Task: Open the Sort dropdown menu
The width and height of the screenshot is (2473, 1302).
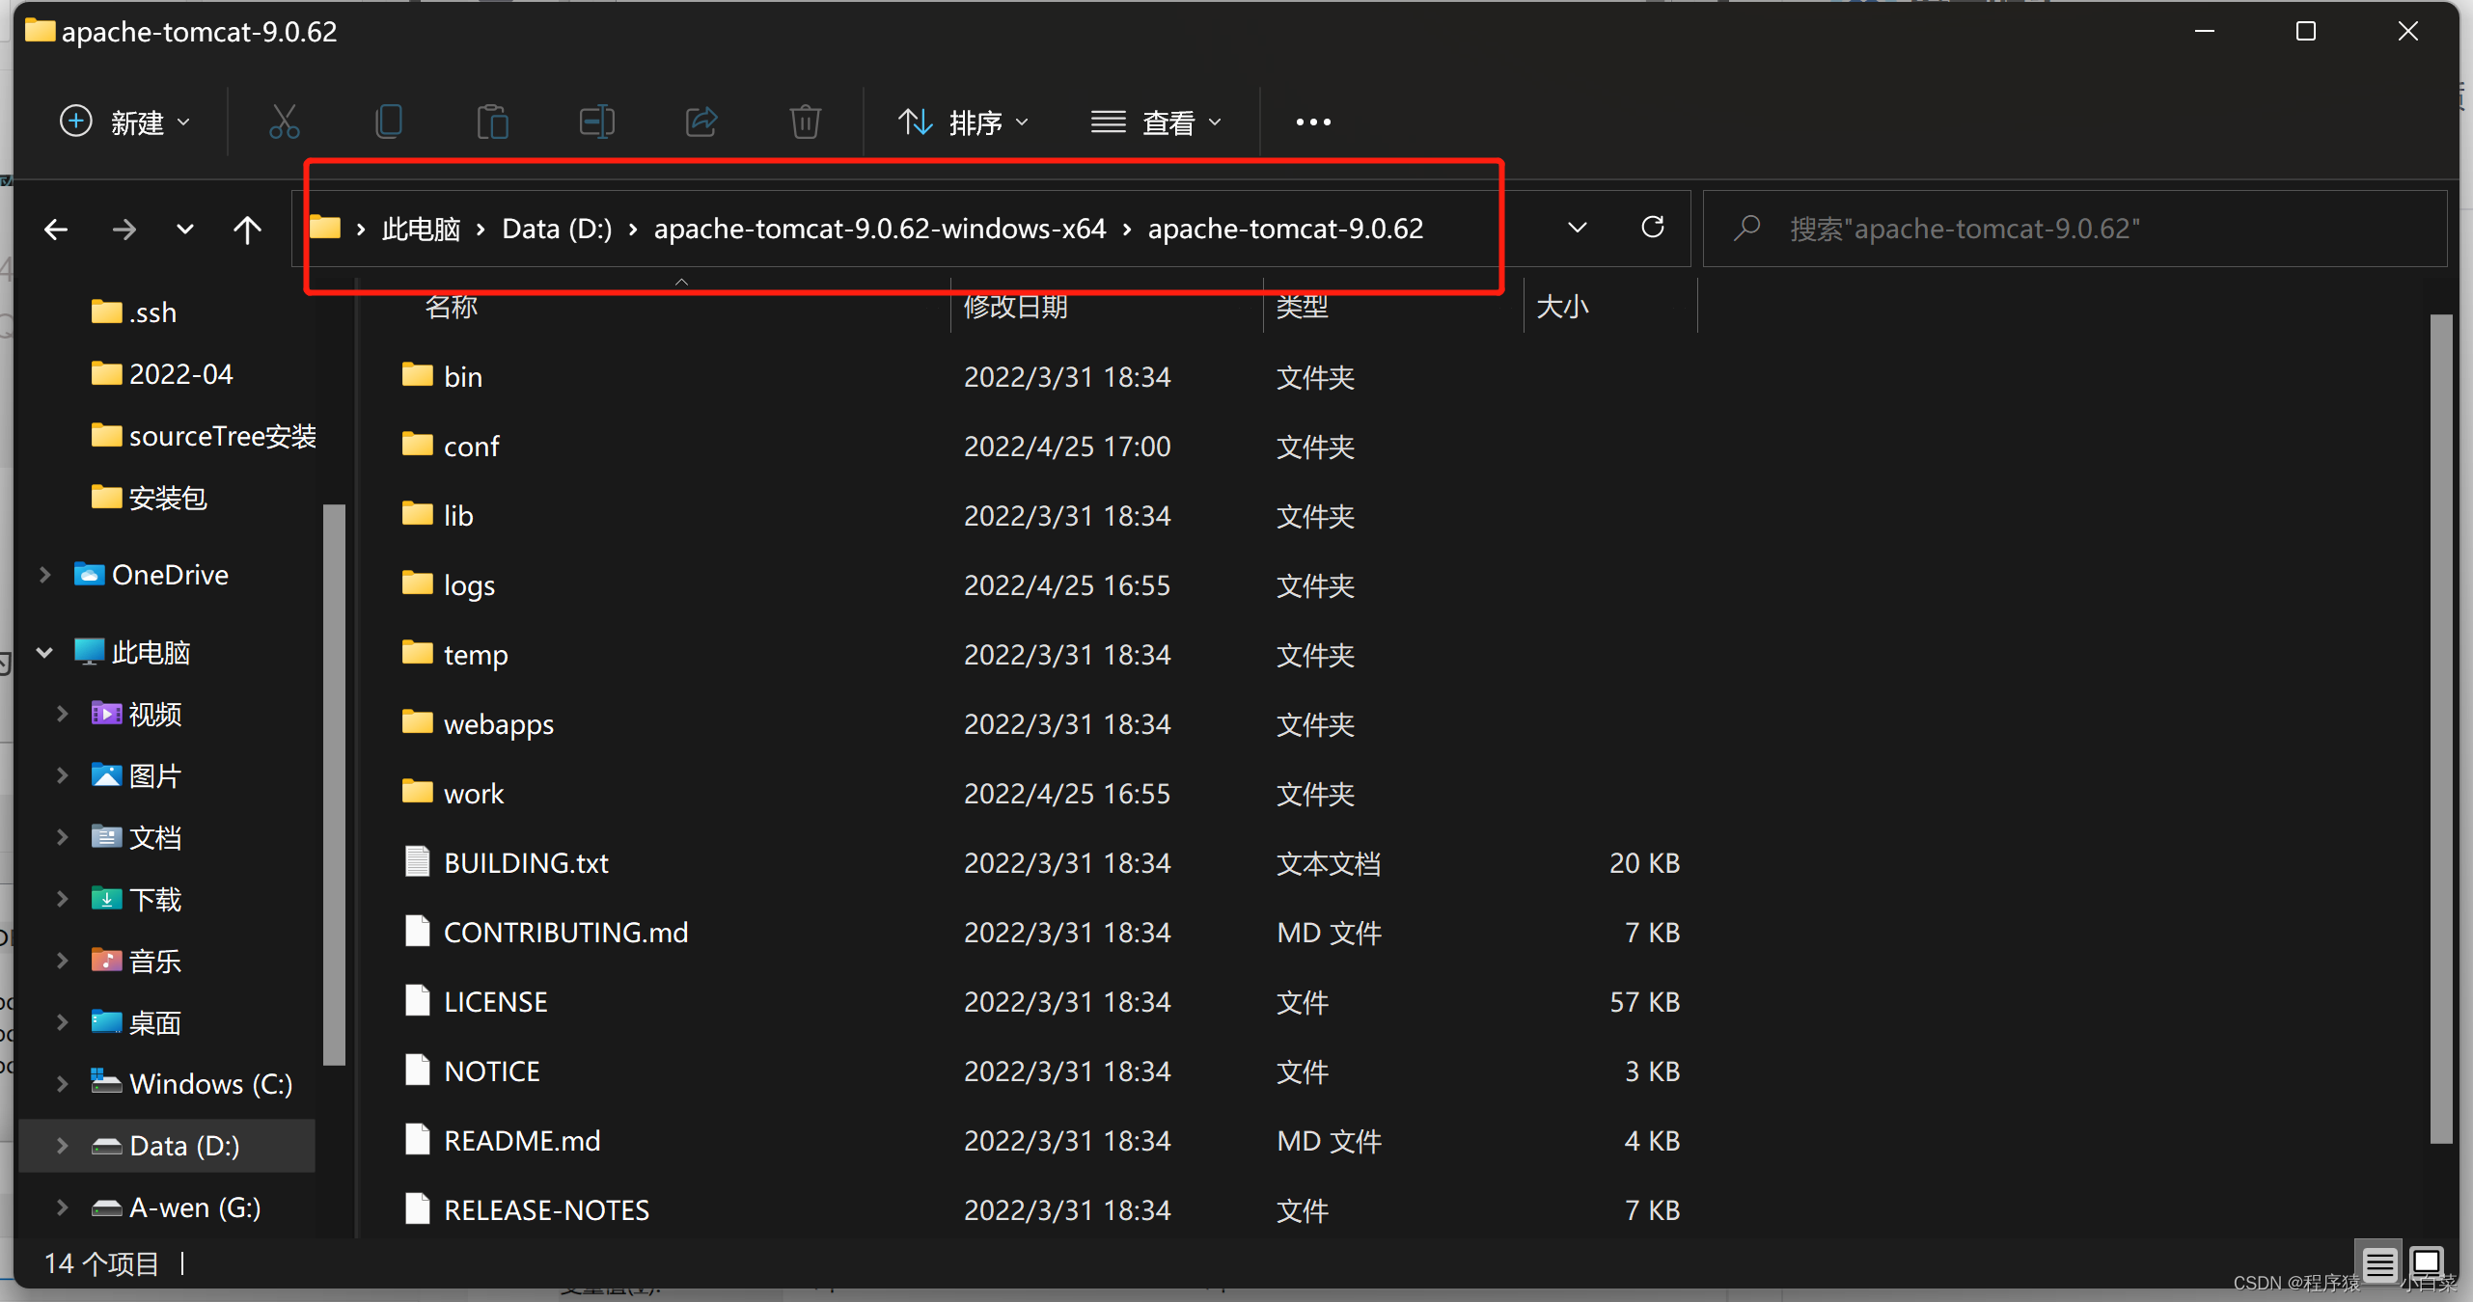Action: [x=963, y=122]
